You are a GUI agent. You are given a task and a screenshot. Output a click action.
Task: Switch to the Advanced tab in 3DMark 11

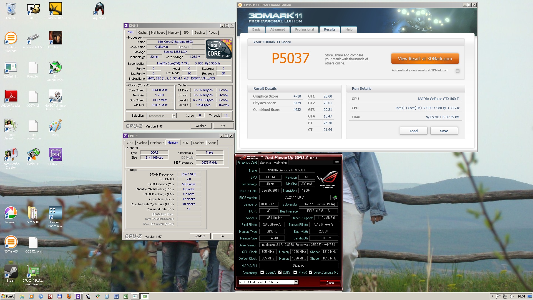(278, 29)
